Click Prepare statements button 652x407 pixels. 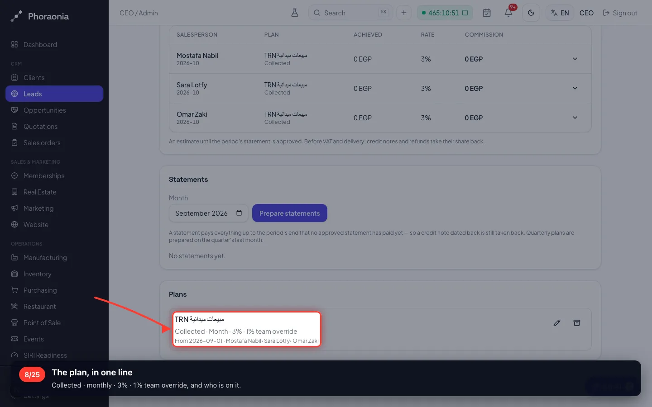(x=290, y=213)
